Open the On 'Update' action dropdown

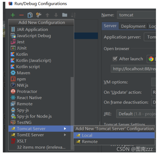(154, 92)
